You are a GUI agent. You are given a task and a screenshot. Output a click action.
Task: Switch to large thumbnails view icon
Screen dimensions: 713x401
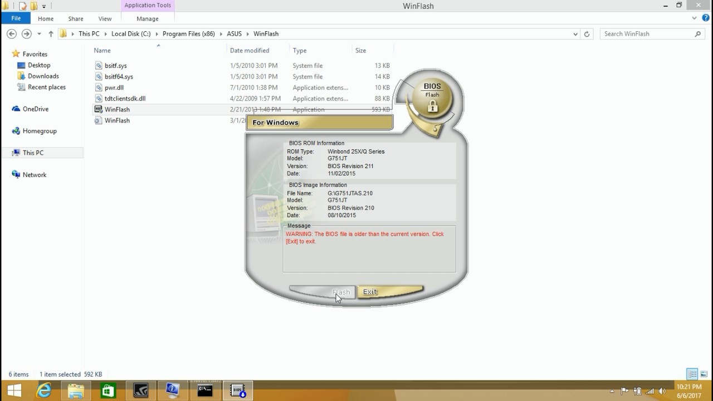click(x=704, y=374)
